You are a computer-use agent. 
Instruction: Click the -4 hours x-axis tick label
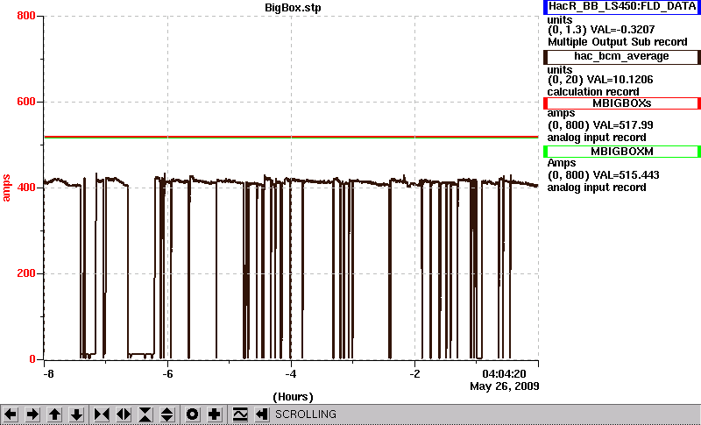point(291,373)
